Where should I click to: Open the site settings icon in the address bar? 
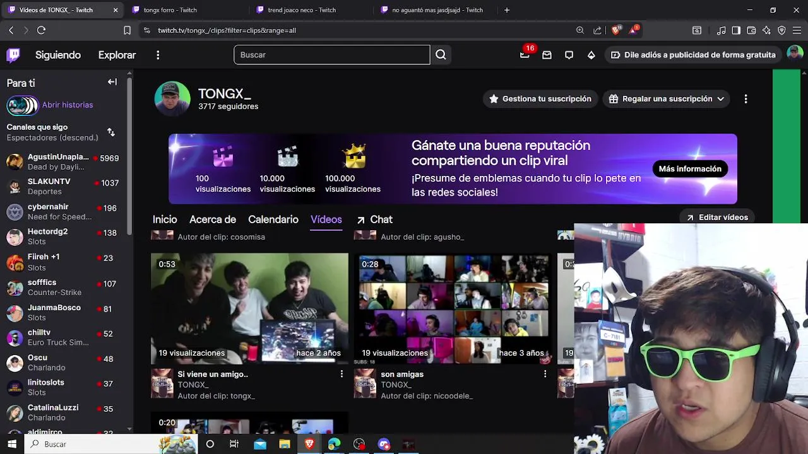click(146, 30)
